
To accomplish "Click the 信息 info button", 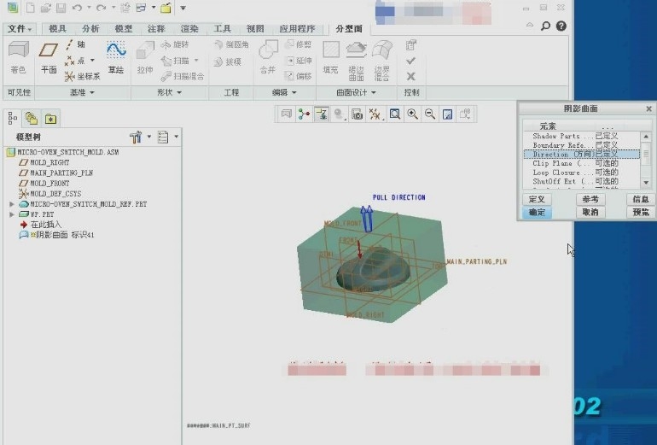I will (641, 199).
